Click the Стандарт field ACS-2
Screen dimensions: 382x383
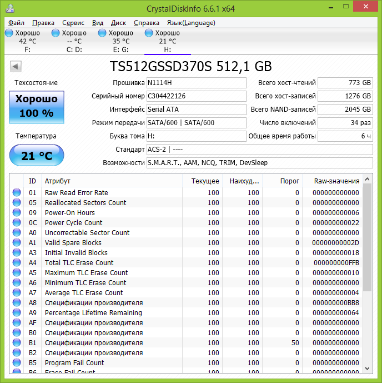click(x=260, y=149)
